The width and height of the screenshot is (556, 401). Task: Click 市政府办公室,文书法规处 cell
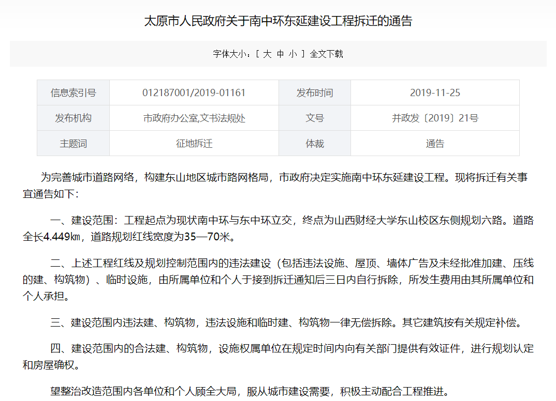coord(194,118)
